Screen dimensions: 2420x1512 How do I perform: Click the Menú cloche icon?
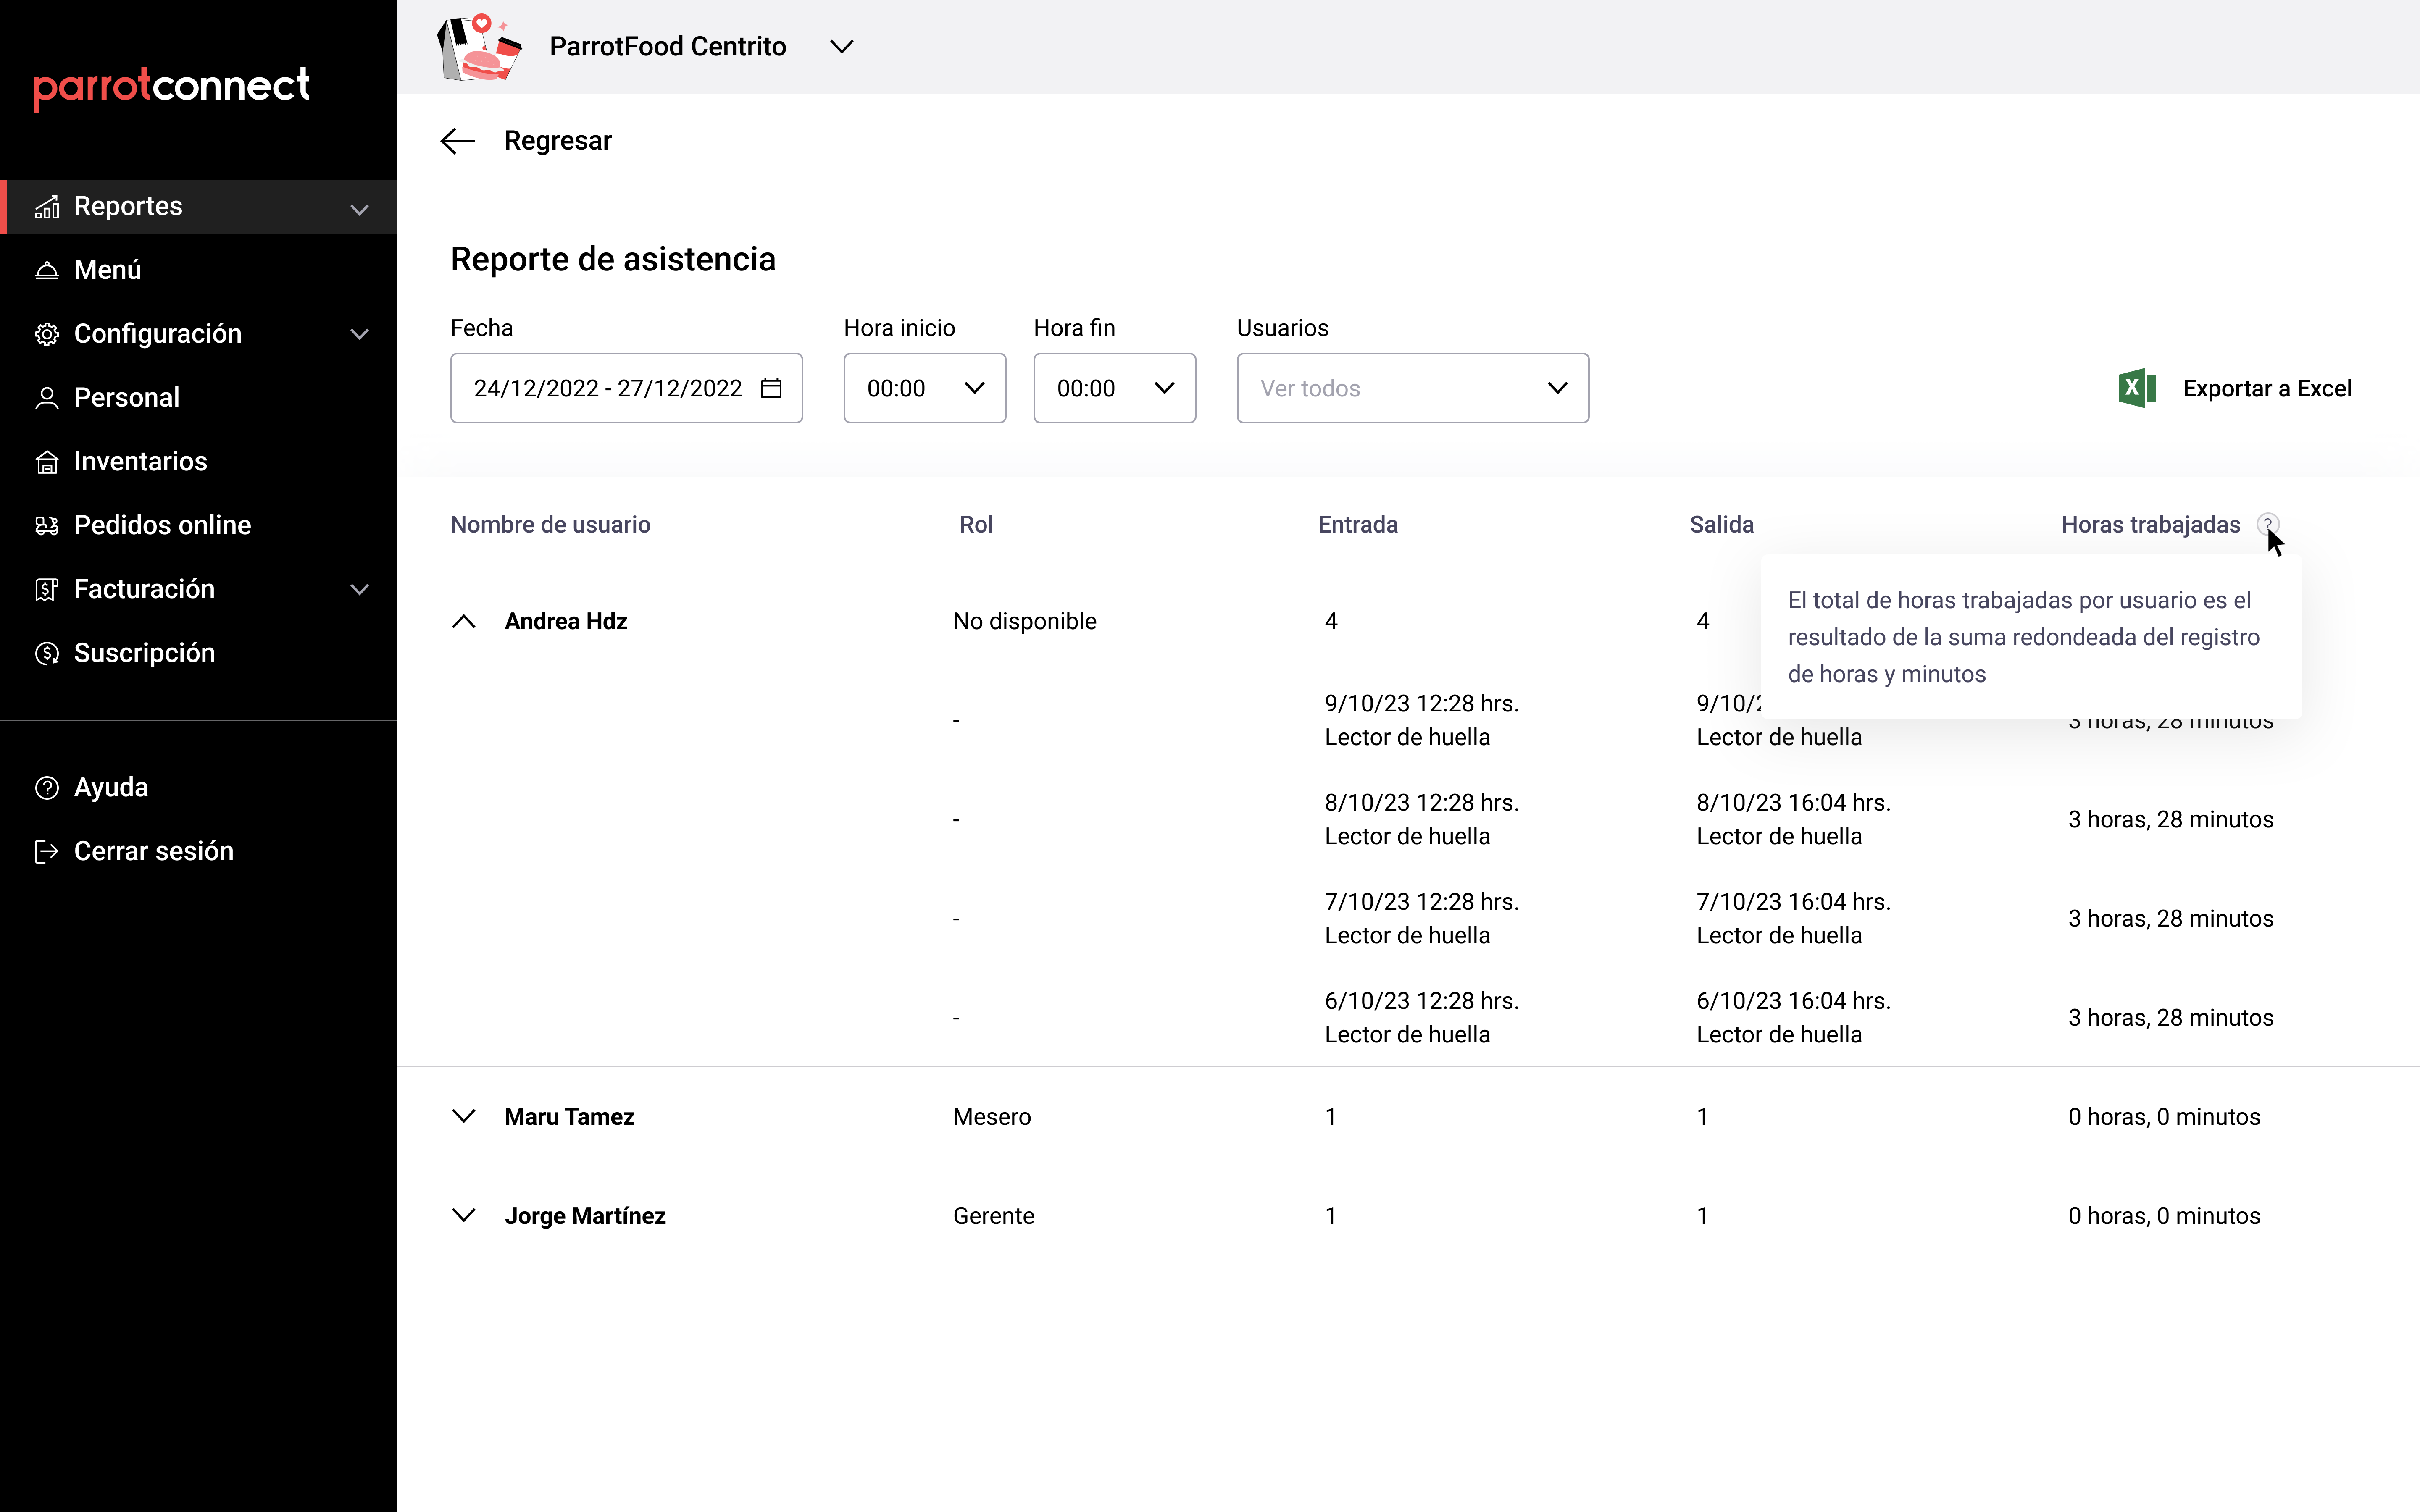point(47,270)
